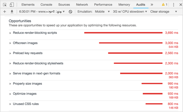Click the download report icon

click(x=12, y=12)
